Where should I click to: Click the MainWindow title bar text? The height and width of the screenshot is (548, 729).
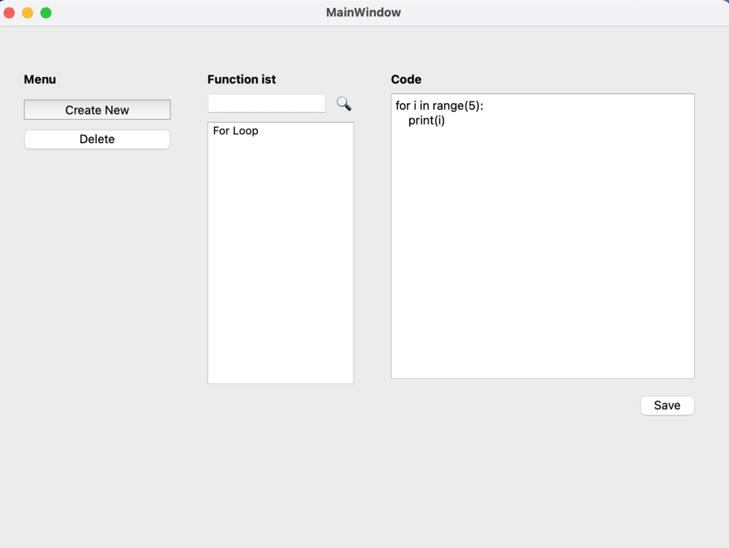[x=363, y=13]
